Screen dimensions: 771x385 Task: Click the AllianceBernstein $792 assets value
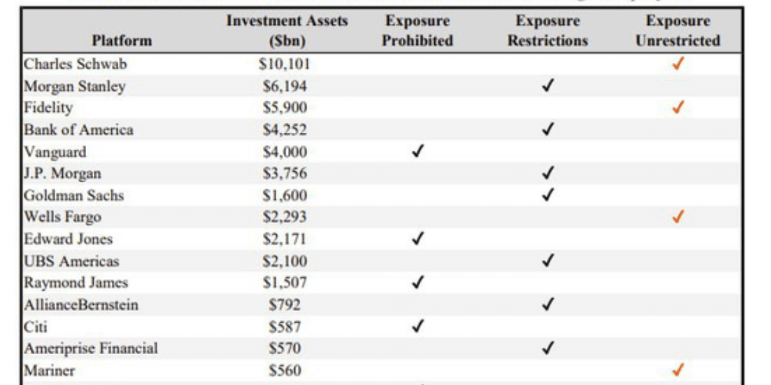click(x=285, y=305)
